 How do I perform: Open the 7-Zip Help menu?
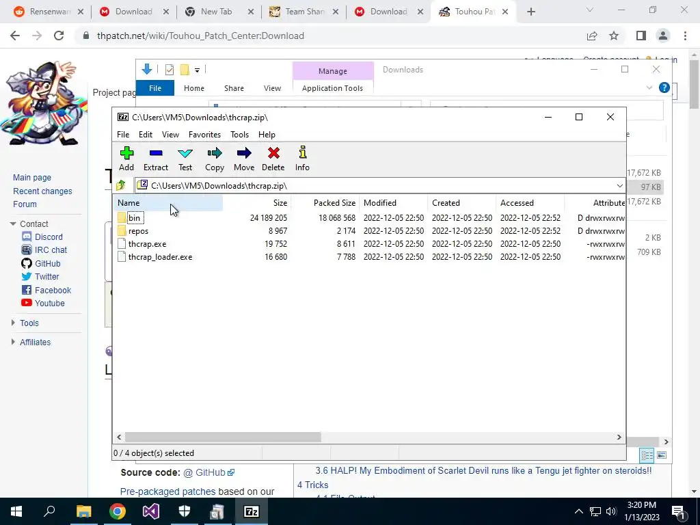pos(267,135)
